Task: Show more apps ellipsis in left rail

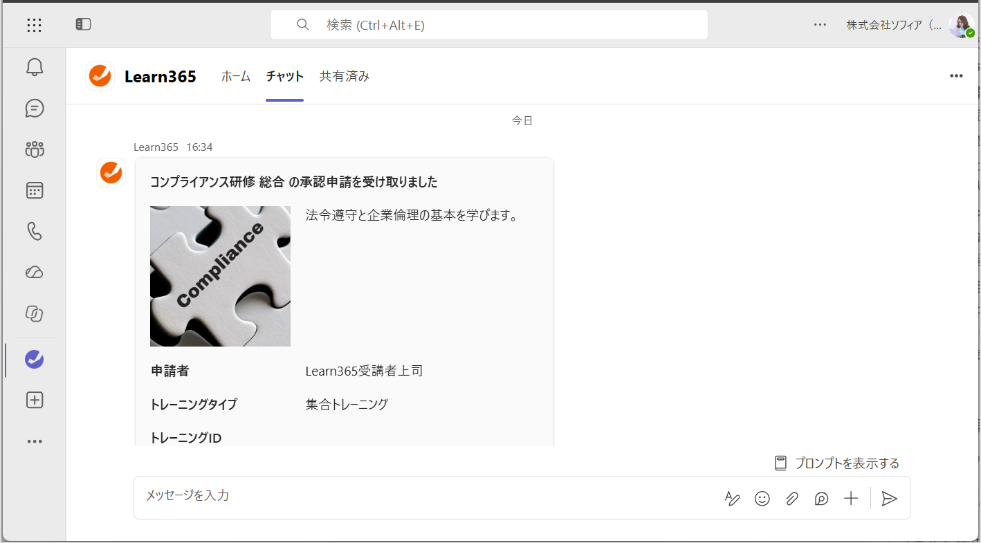Action: click(35, 441)
